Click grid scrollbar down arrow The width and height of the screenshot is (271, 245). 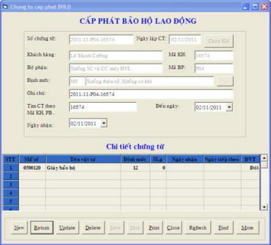(264, 207)
